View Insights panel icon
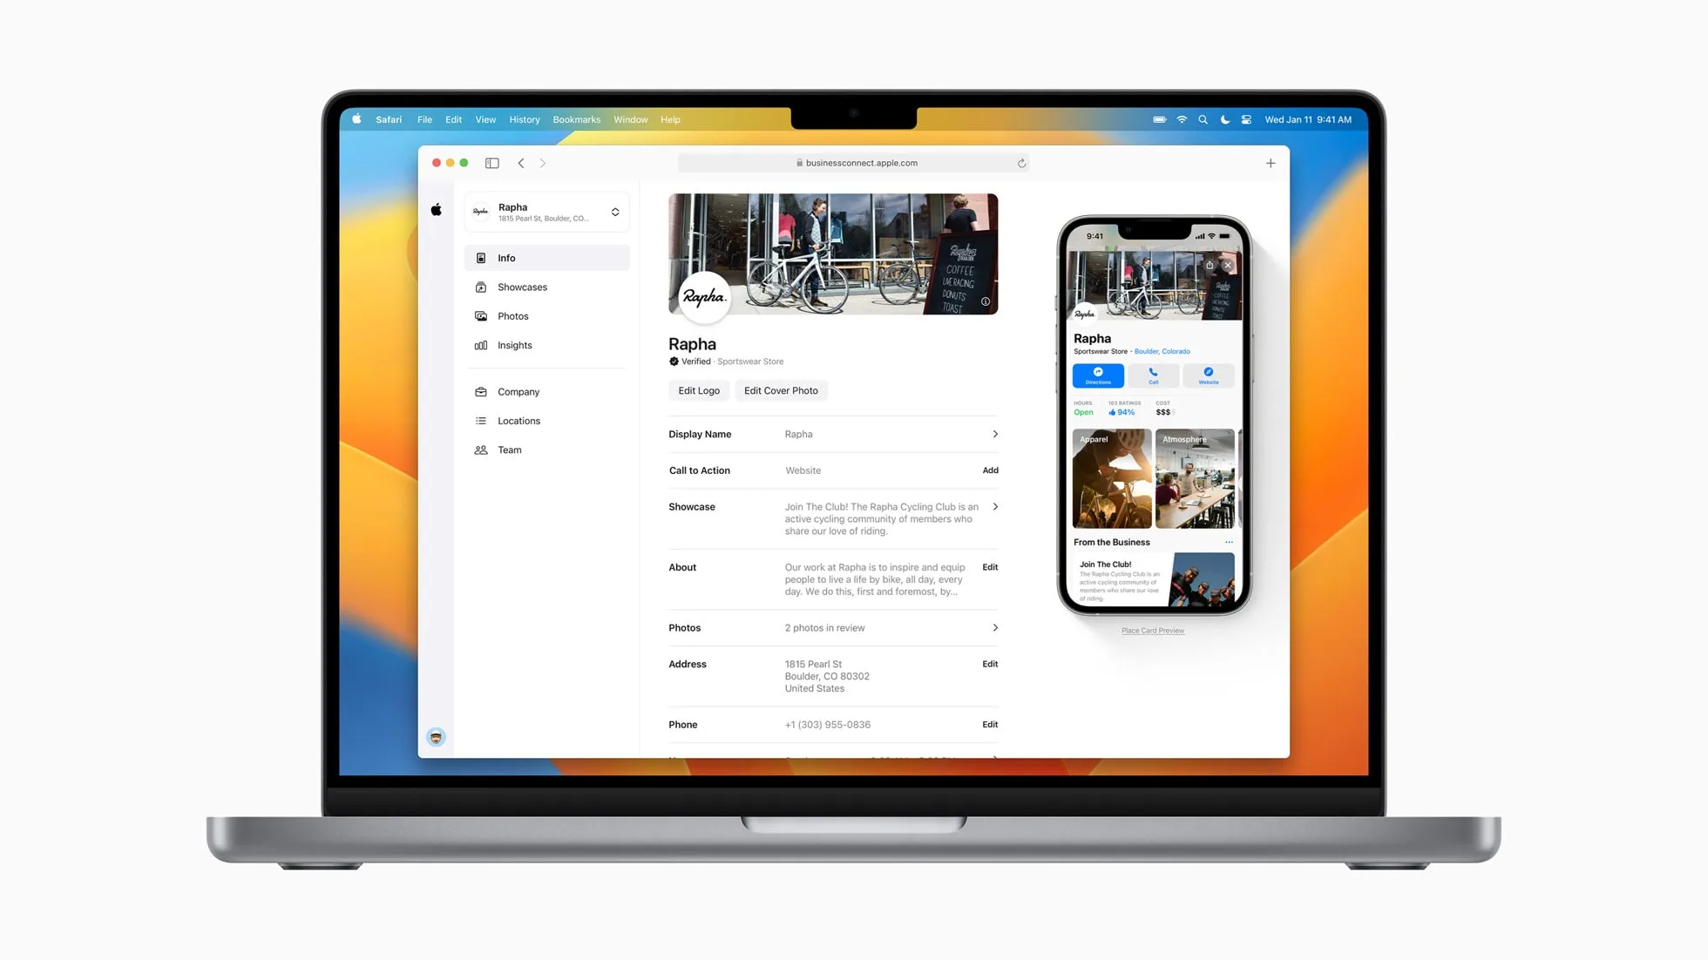The width and height of the screenshot is (1708, 960). point(481,345)
